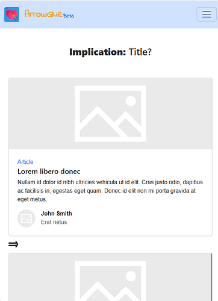Click John Smith's avatar placeholder icon

26,219
